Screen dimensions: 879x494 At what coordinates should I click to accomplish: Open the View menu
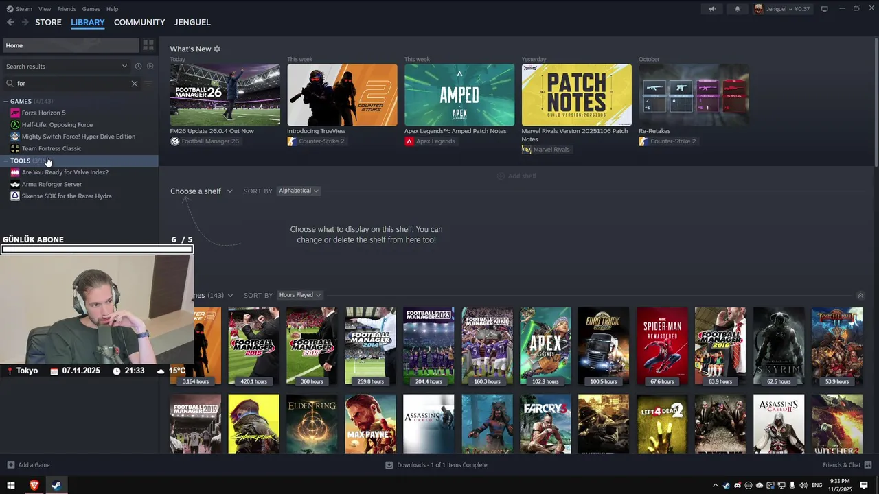click(x=45, y=9)
